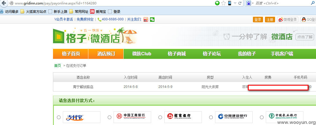Click the 中国农业银行 logo
Viewport: 316px width, 125px height.
point(285,117)
